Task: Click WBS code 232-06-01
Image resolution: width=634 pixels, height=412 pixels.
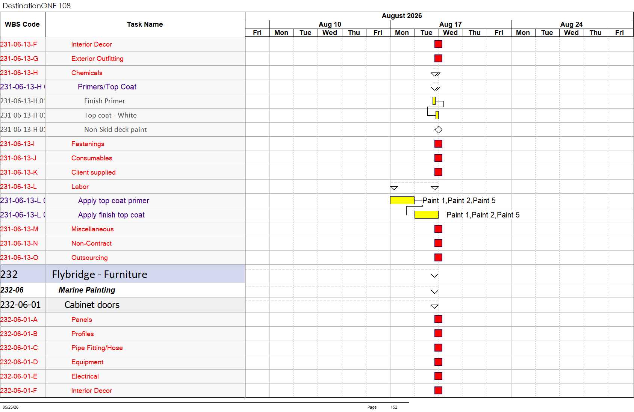Action: pyautogui.click(x=21, y=305)
